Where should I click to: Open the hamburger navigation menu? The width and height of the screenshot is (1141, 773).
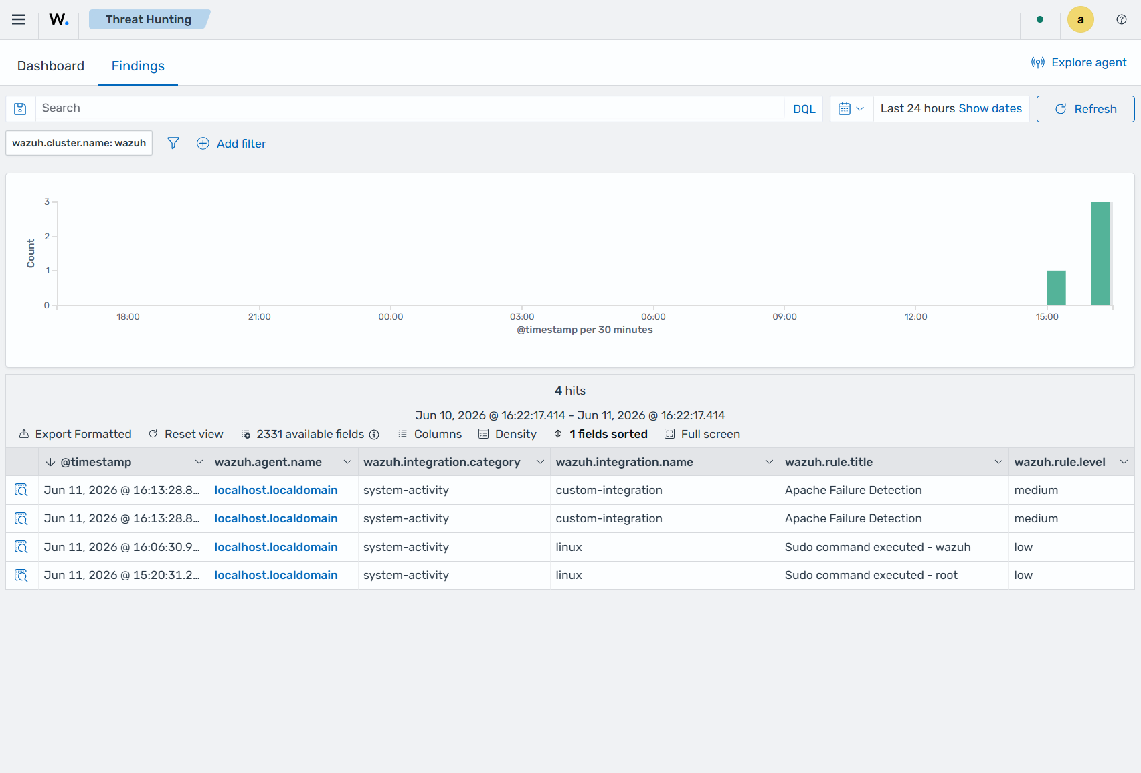click(19, 19)
